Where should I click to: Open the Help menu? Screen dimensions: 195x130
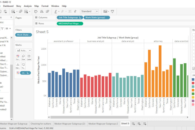(64, 6)
